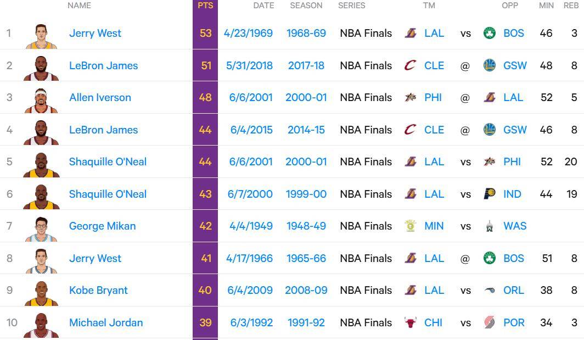This screenshot has width=584, height=340.
Task: Click the Trail Blazers logo next to POR
Action: point(490,322)
